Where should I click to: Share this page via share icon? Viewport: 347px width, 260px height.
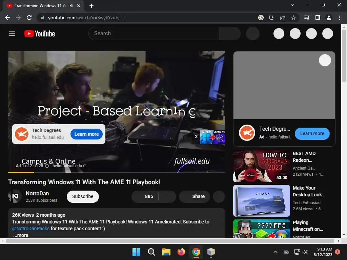[x=283, y=18]
